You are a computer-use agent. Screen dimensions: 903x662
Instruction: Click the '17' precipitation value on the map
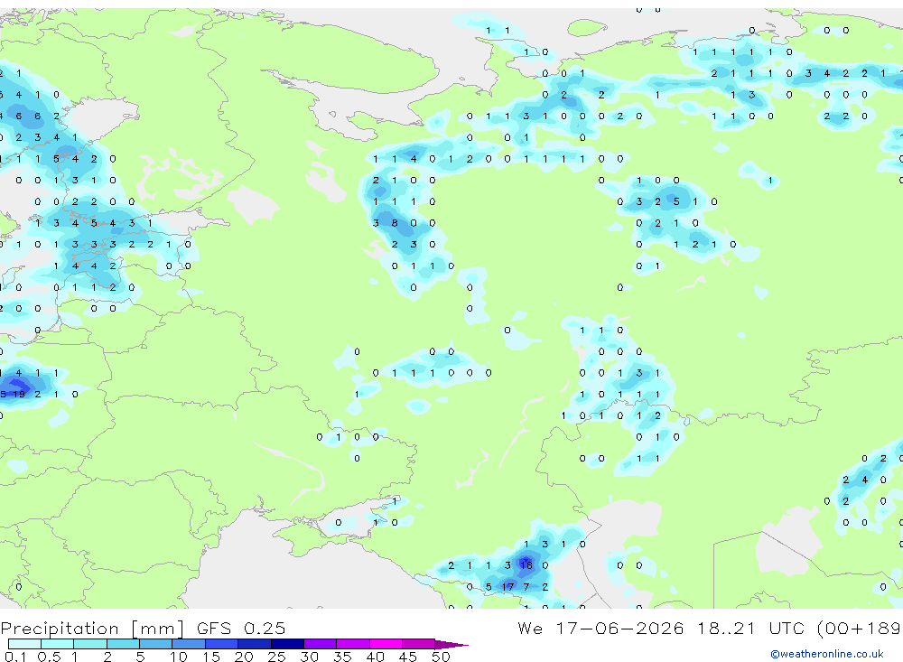point(507,586)
